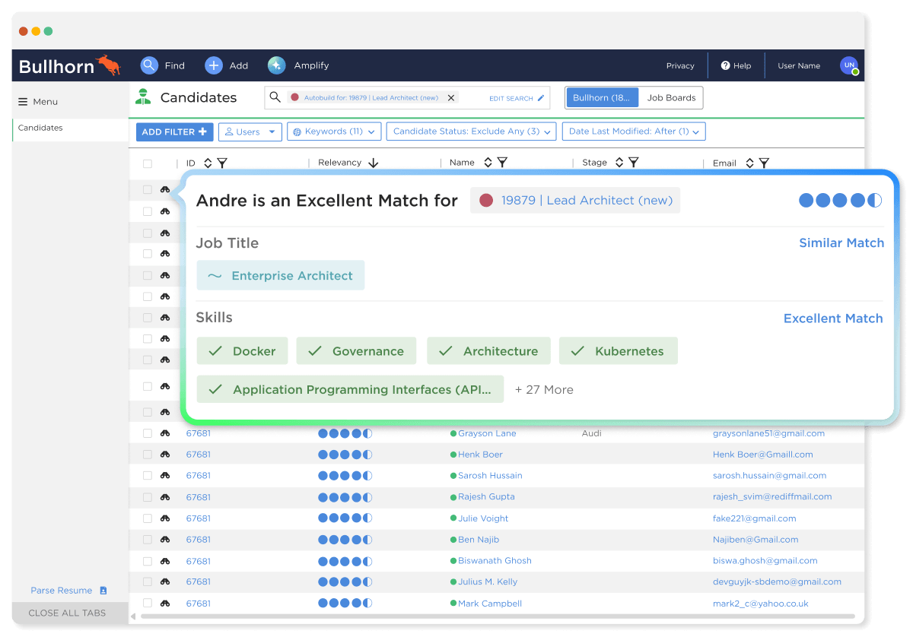Open the Privacy menu item
This screenshot has width=913, height=637.
[680, 66]
